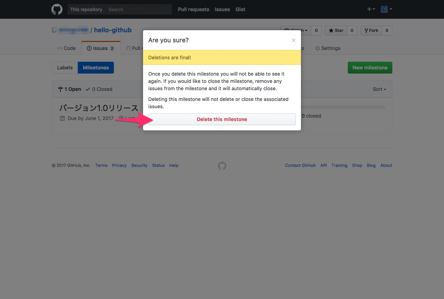Screen dimensions: 444x299
Task: Click the star icon on the Star button
Action: [332, 31]
